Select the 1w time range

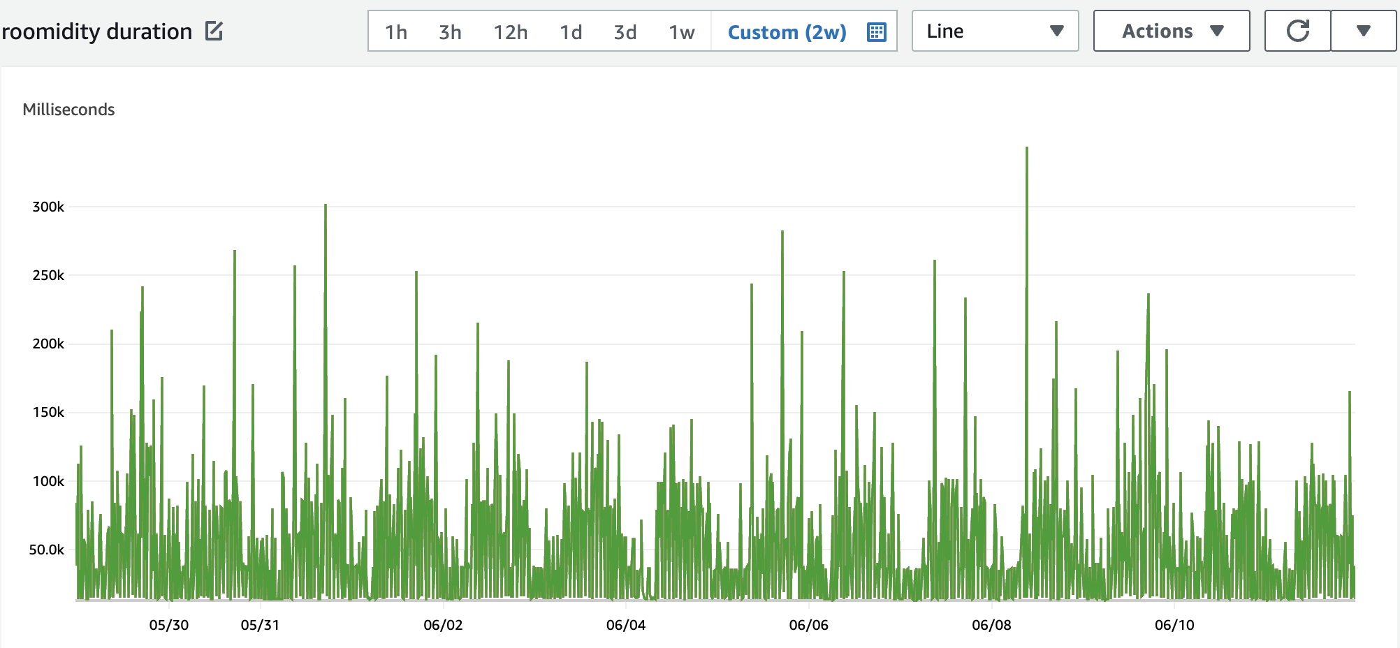[x=682, y=32]
